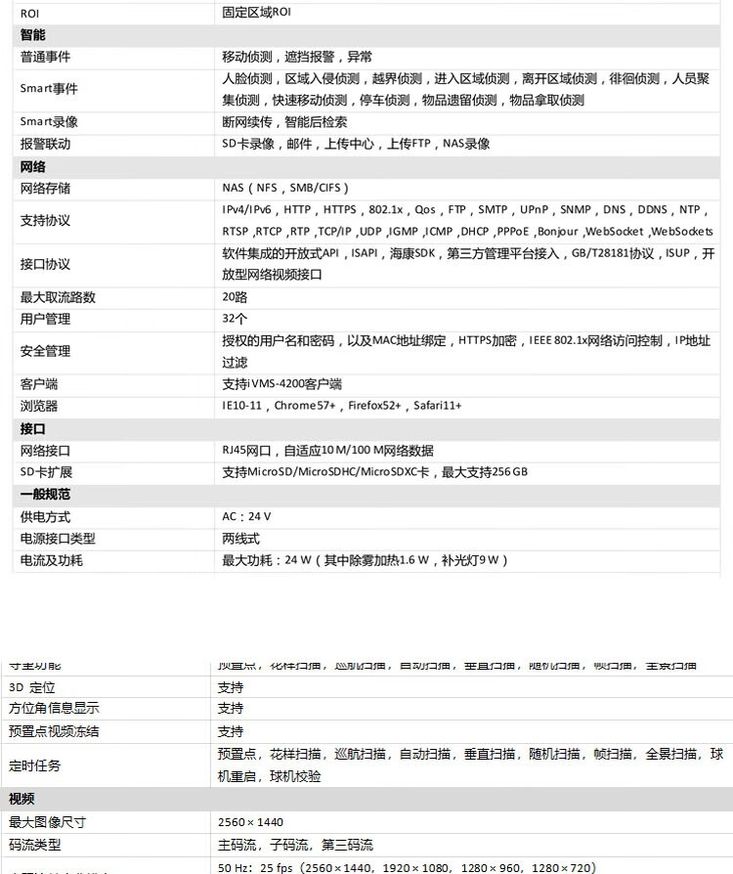This screenshot has height=874, width=733.
Task: Click the 浏览器 compatibility value cell
Action: tap(341, 406)
